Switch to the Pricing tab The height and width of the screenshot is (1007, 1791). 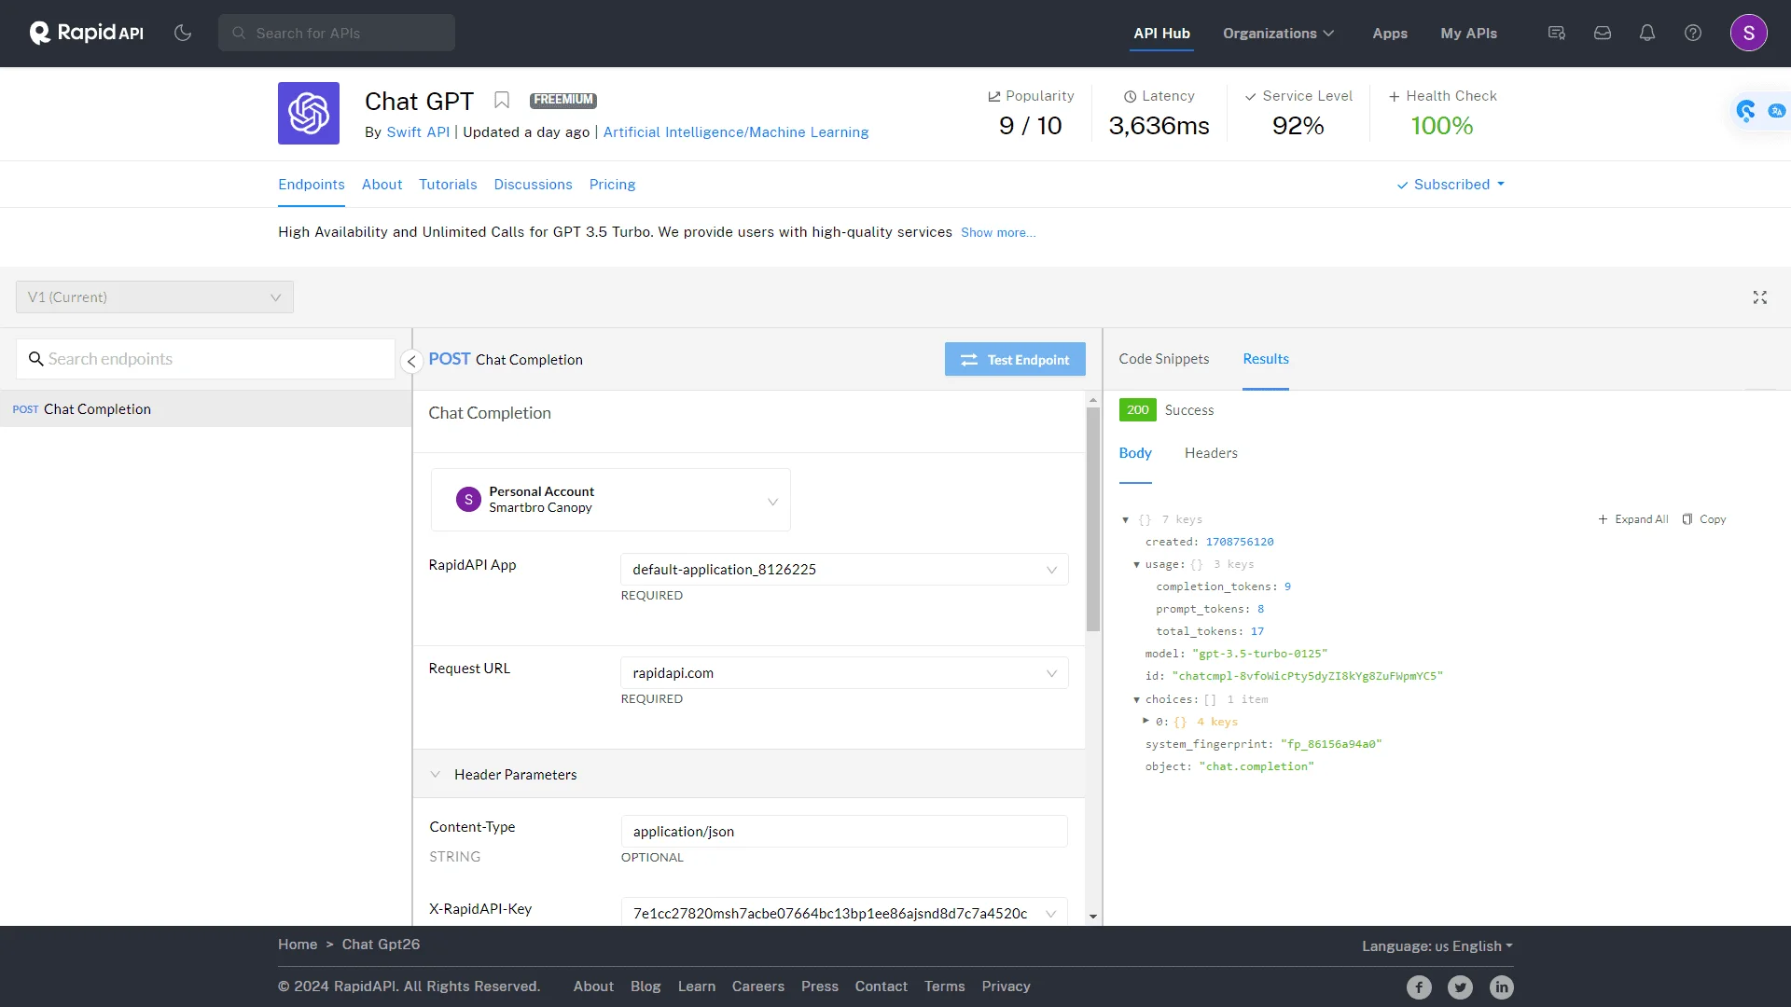(x=613, y=185)
